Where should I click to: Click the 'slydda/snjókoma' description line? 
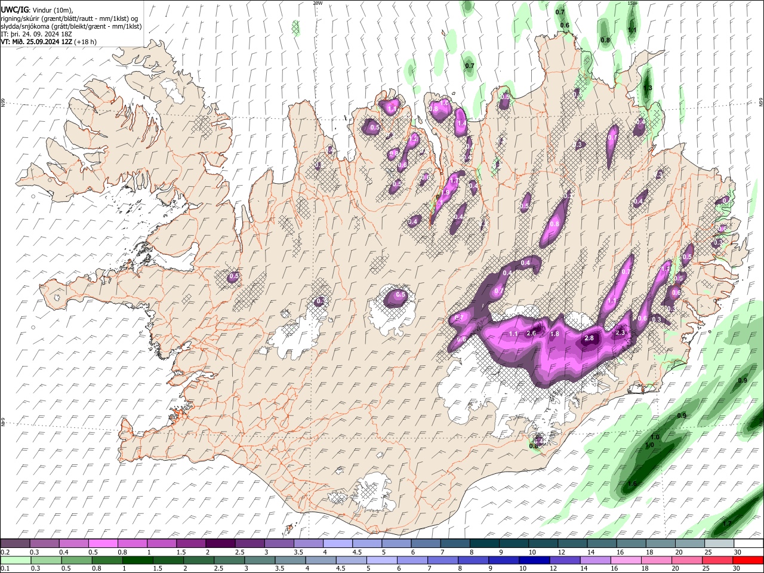tap(71, 26)
